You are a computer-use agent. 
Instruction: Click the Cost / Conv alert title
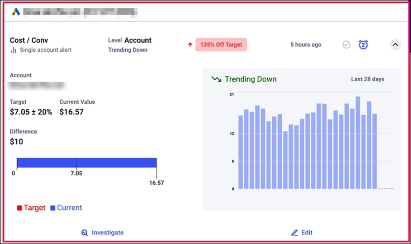coord(29,41)
